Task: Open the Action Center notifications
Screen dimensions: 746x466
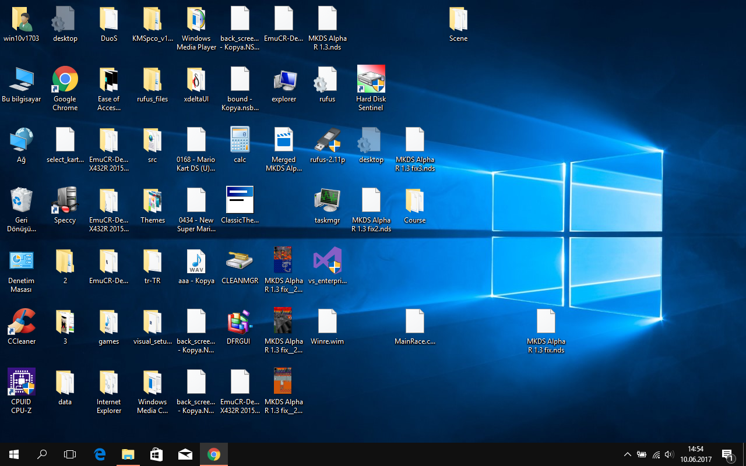Action: tap(727, 454)
